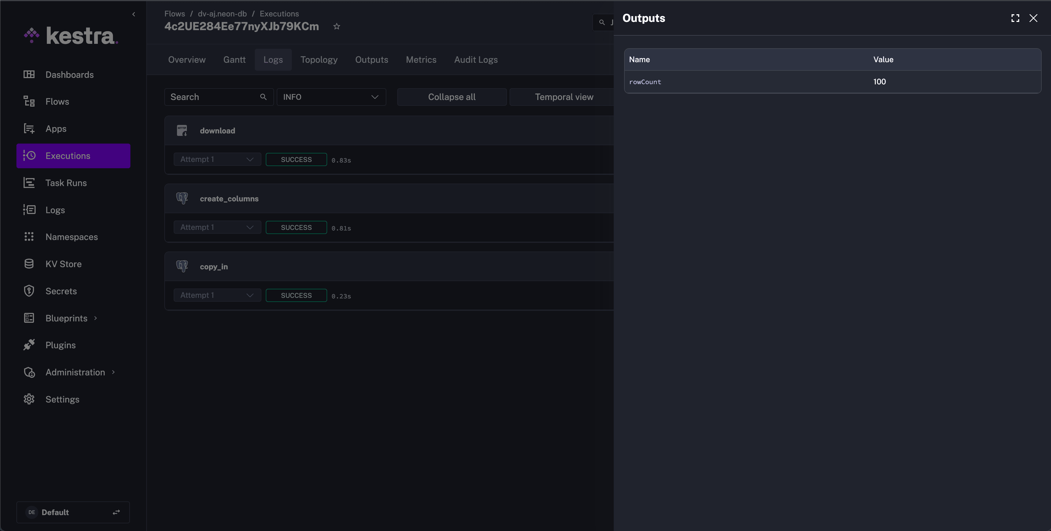Click the Kestra logo
The width and height of the screenshot is (1051, 531).
[71, 36]
